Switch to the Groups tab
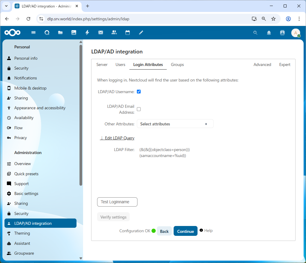Viewport: 306px width, 263px height. [178, 64]
